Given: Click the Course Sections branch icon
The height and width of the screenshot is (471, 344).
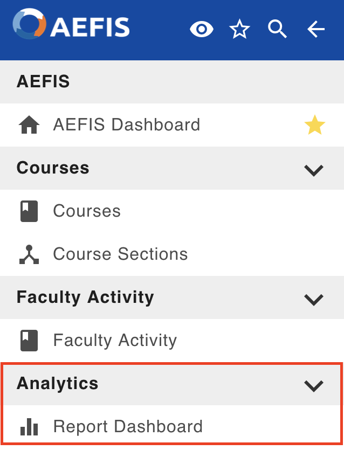Looking at the screenshot, I should [x=29, y=254].
